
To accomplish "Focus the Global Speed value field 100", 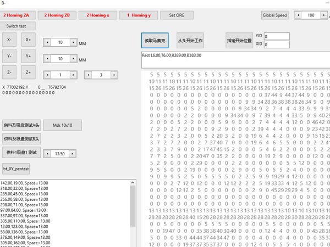I will coord(311,15).
